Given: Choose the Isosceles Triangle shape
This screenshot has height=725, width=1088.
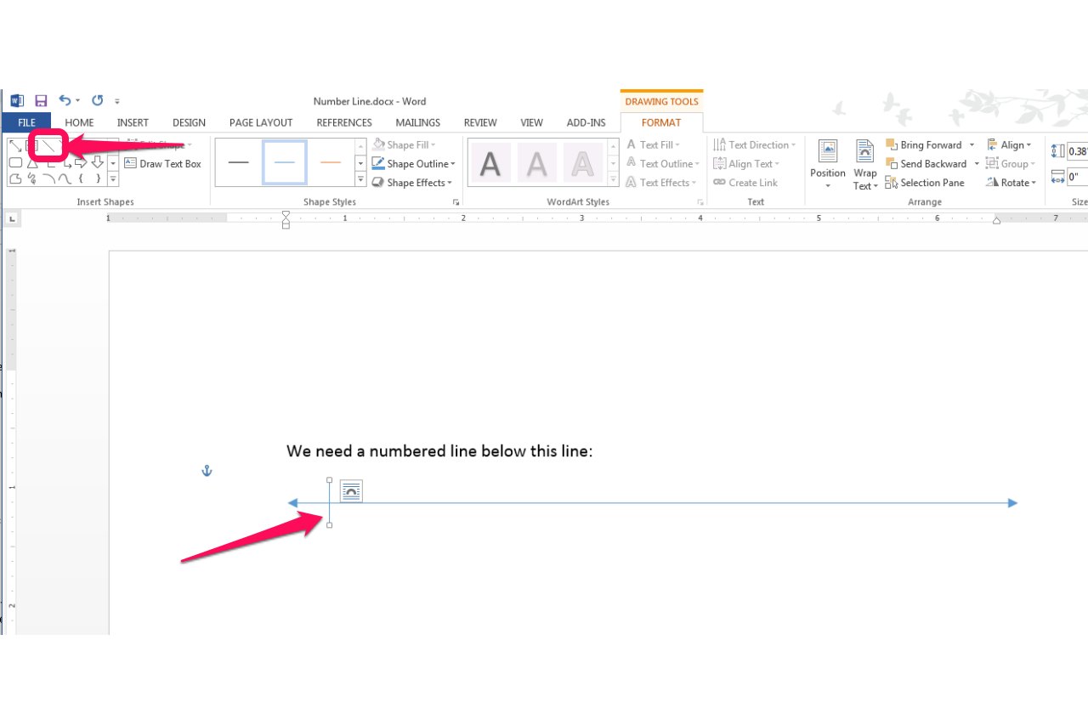Looking at the screenshot, I should pyautogui.click(x=31, y=162).
